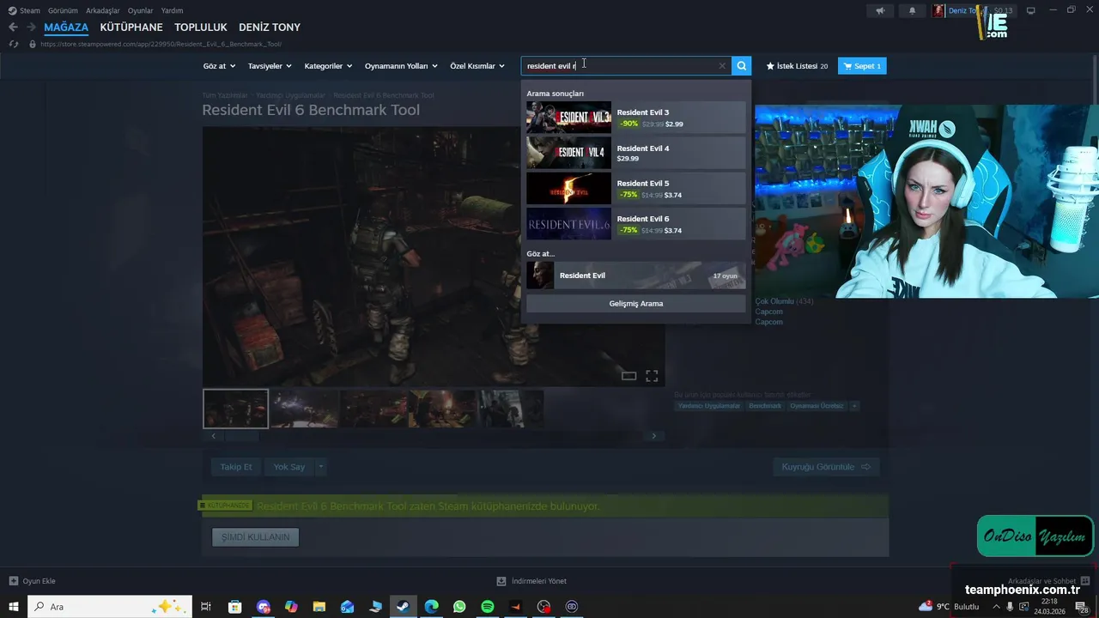Clear the search box with the X icon
Screen dimensions: 1099x618
pyautogui.click(x=722, y=66)
